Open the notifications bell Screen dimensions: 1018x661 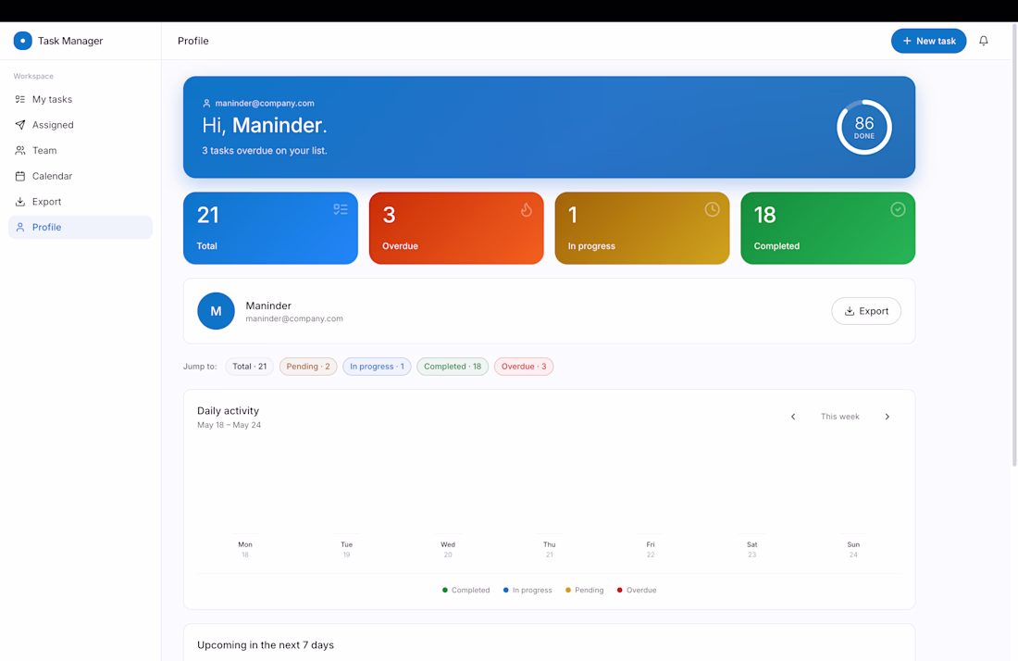point(984,40)
